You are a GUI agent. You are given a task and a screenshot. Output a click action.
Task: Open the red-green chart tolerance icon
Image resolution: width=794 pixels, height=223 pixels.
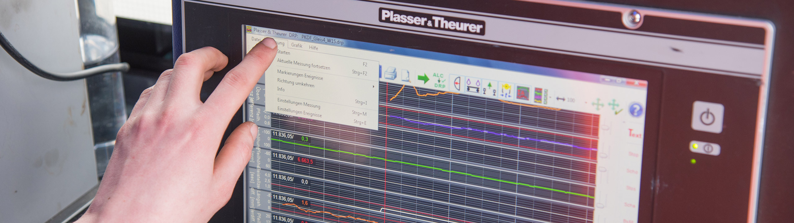click(x=523, y=94)
